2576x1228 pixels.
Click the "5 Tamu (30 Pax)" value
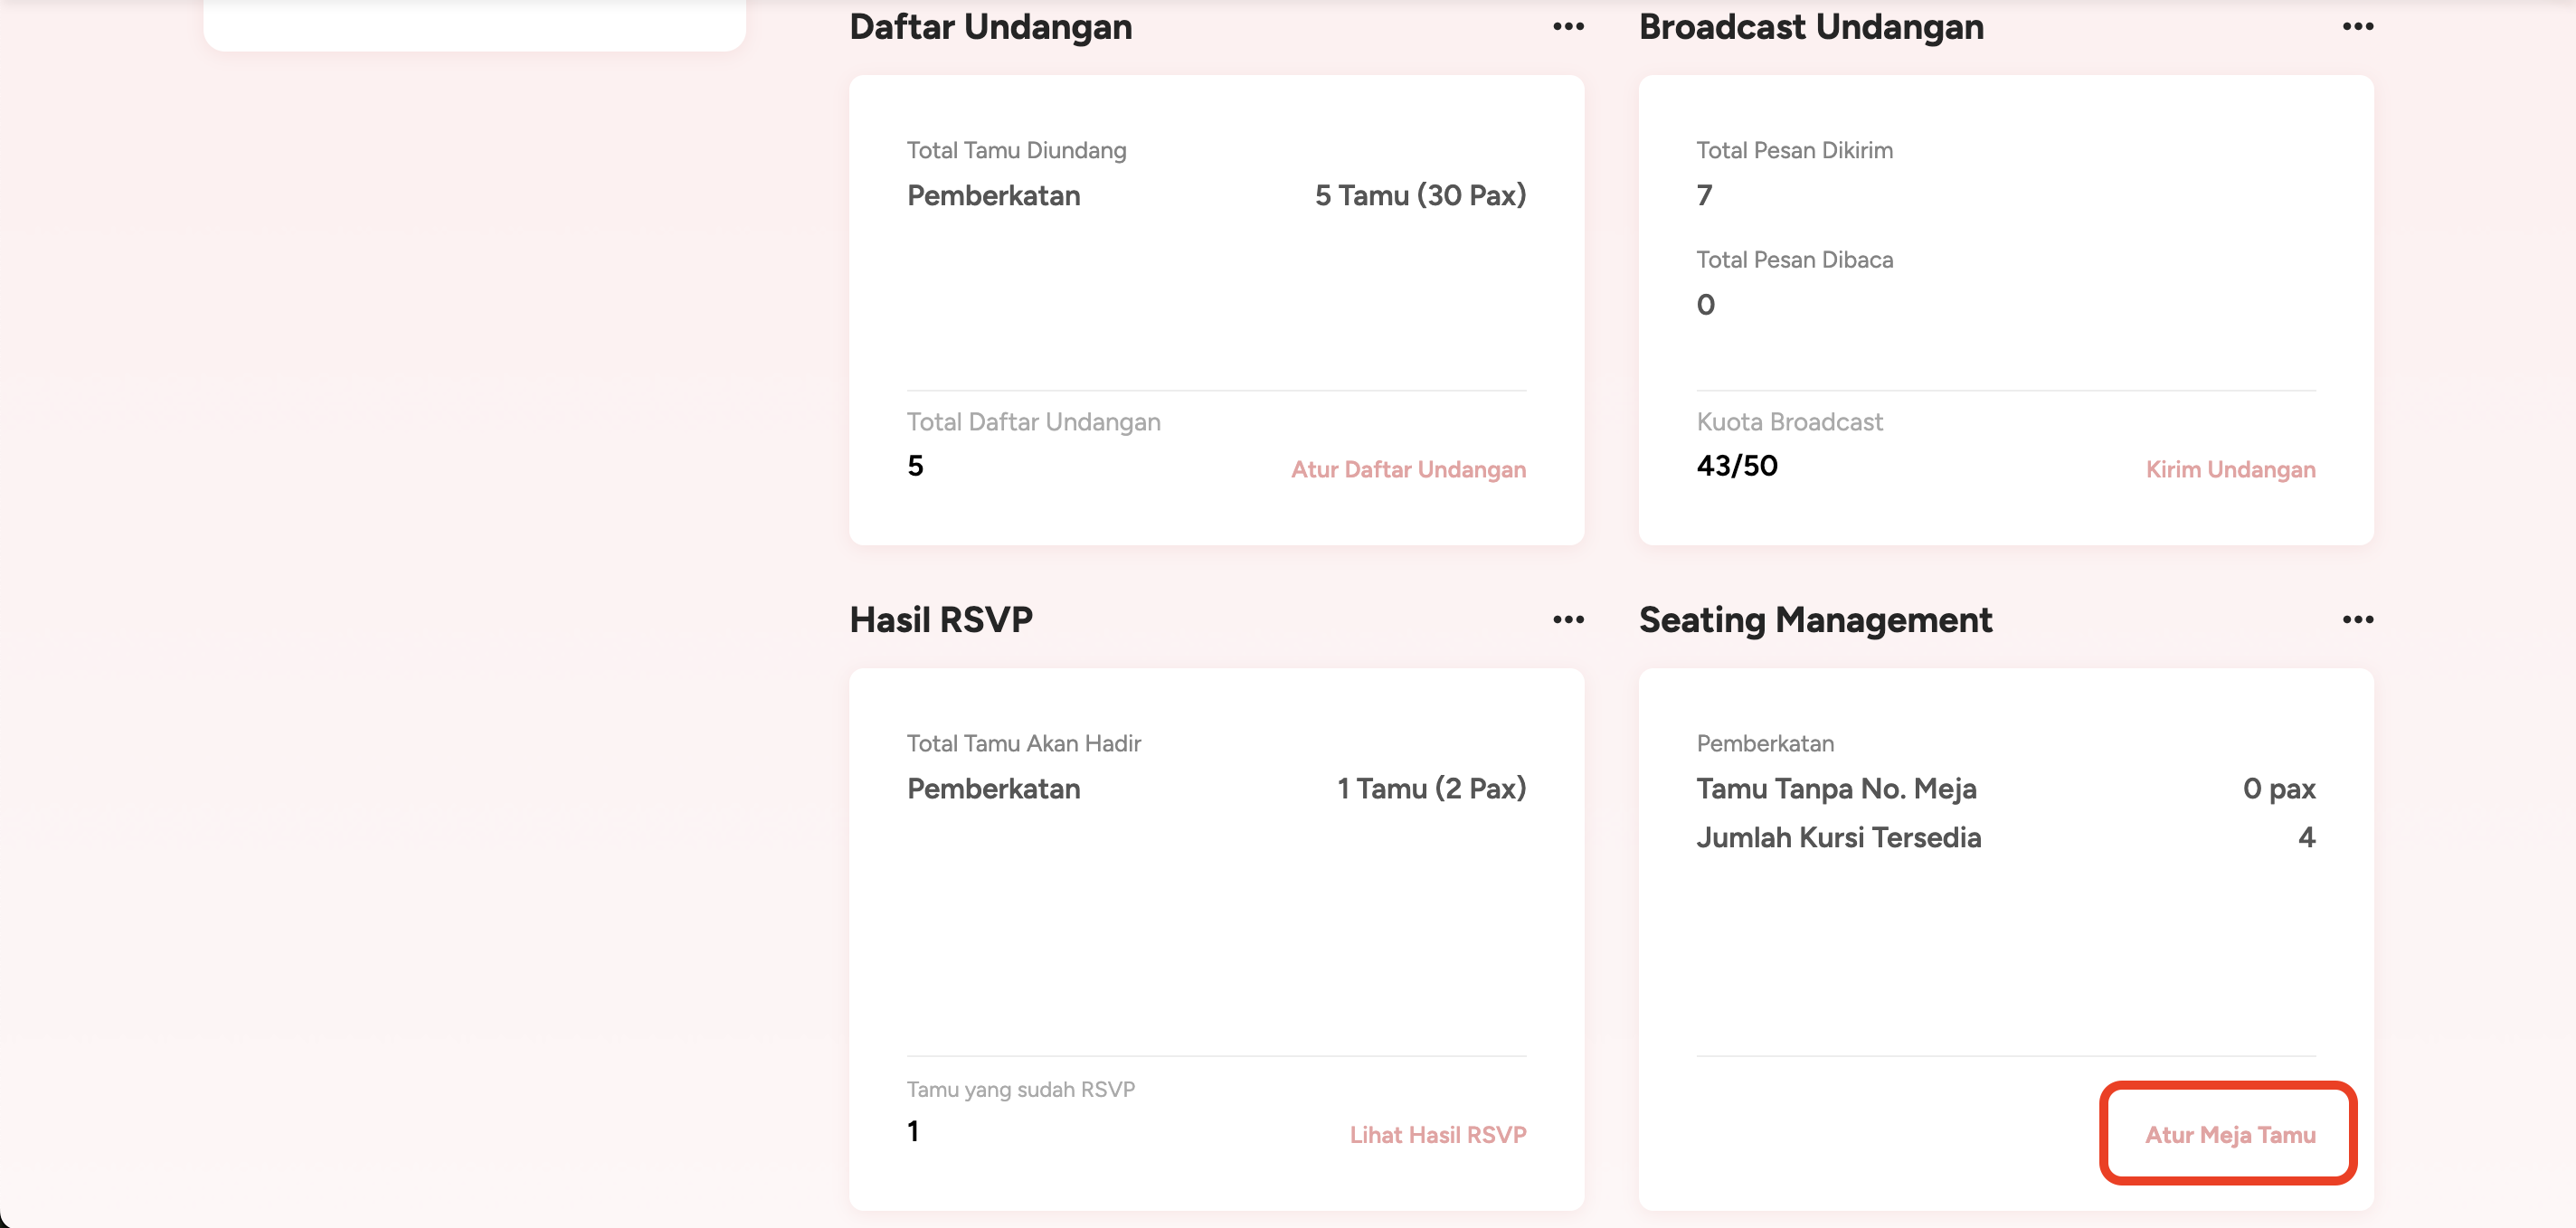(1420, 195)
